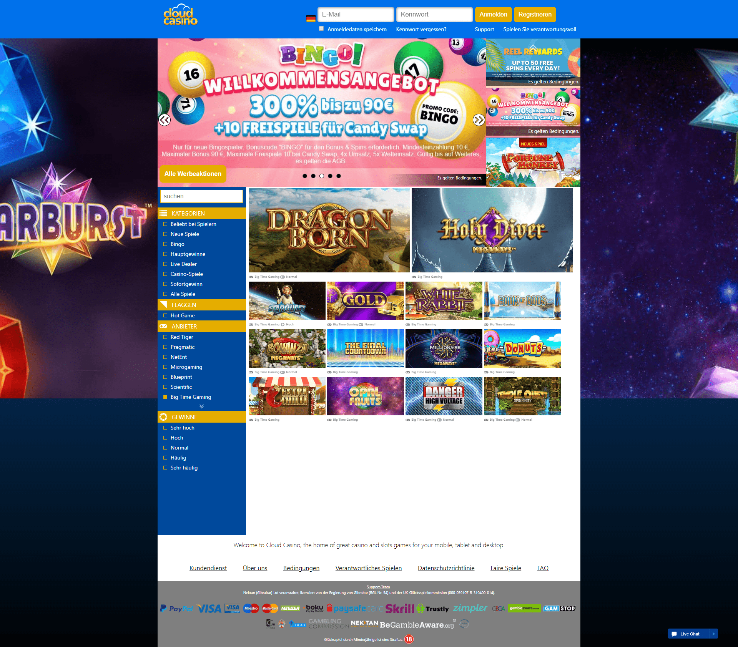The width and height of the screenshot is (738, 647).
Task: Open the Support menu link
Action: coord(484,29)
